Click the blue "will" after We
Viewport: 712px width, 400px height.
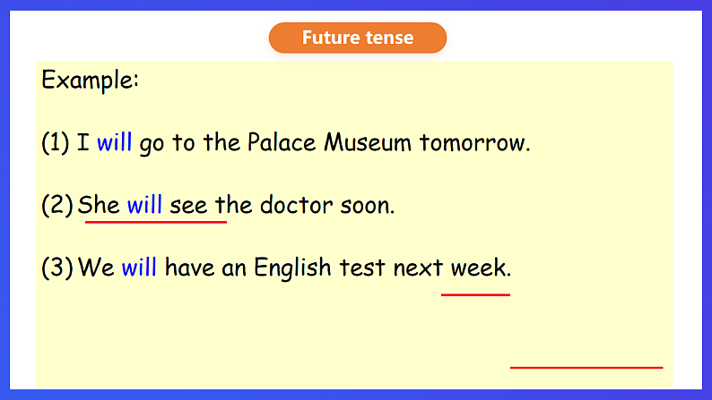139,267
